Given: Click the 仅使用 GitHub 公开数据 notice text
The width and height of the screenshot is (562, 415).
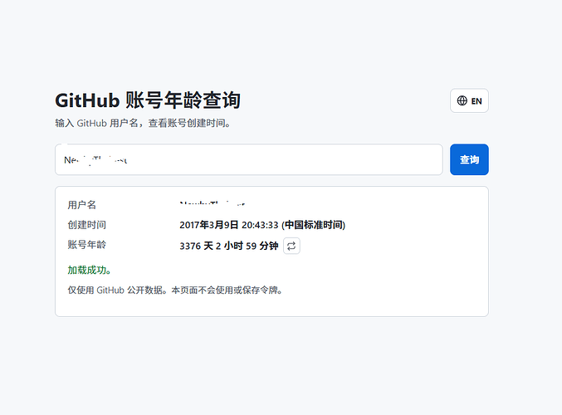Looking at the screenshot, I should [x=175, y=290].
